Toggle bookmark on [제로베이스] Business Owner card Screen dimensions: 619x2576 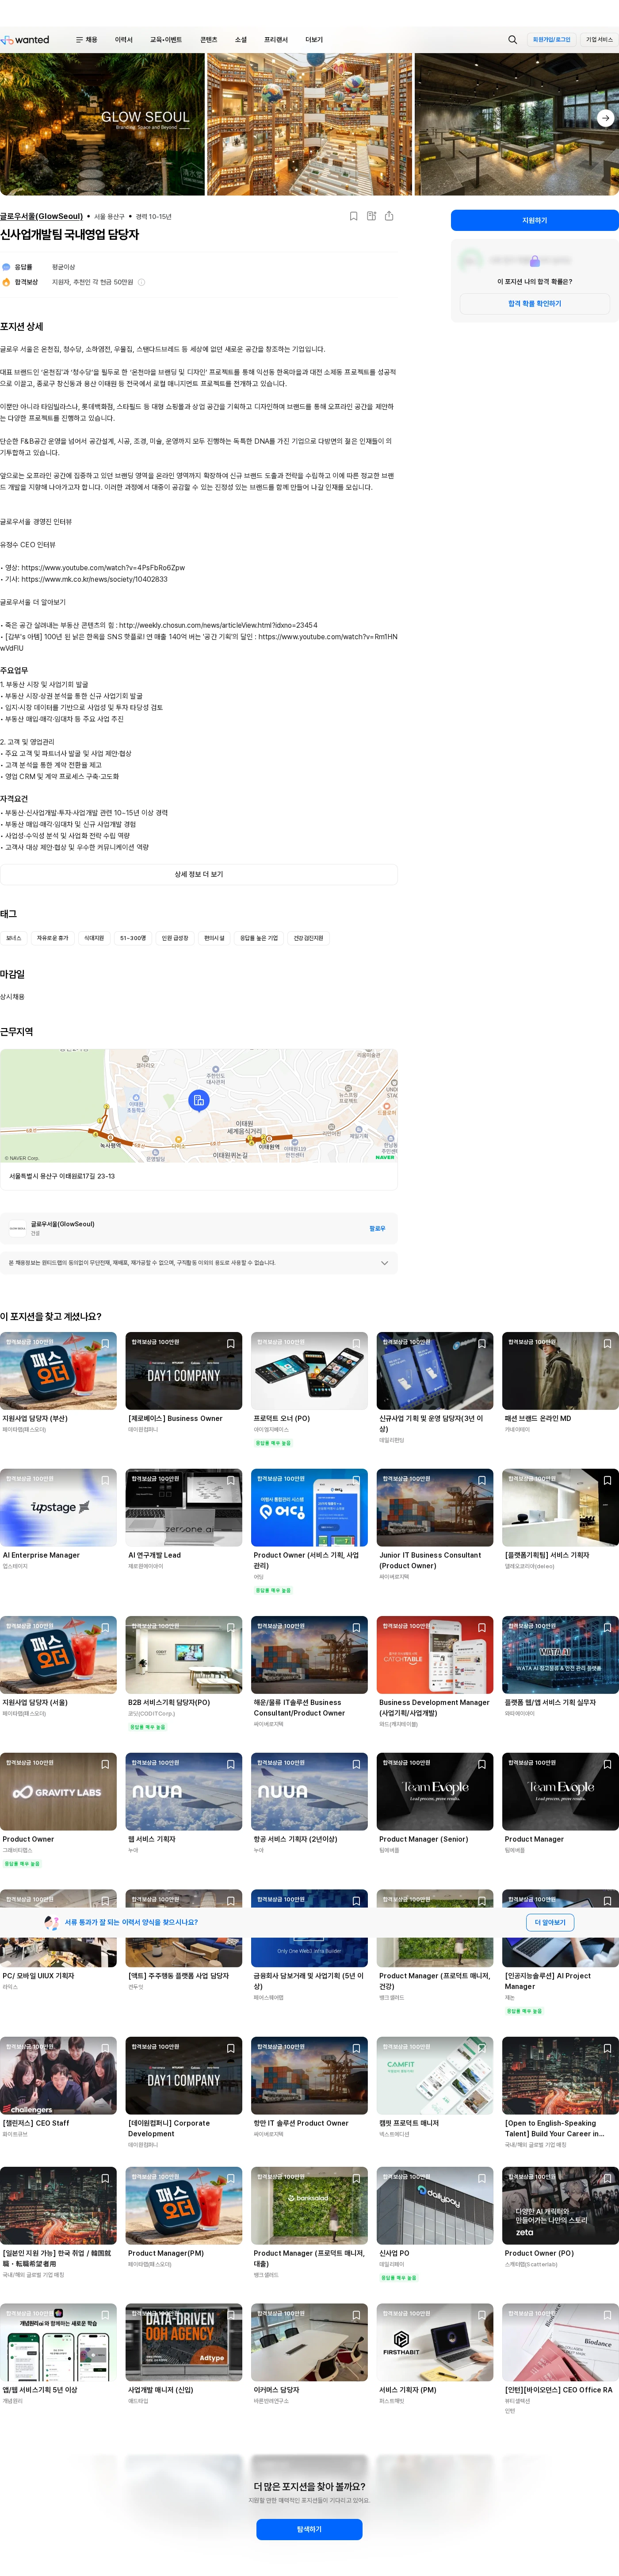pyautogui.click(x=231, y=1344)
